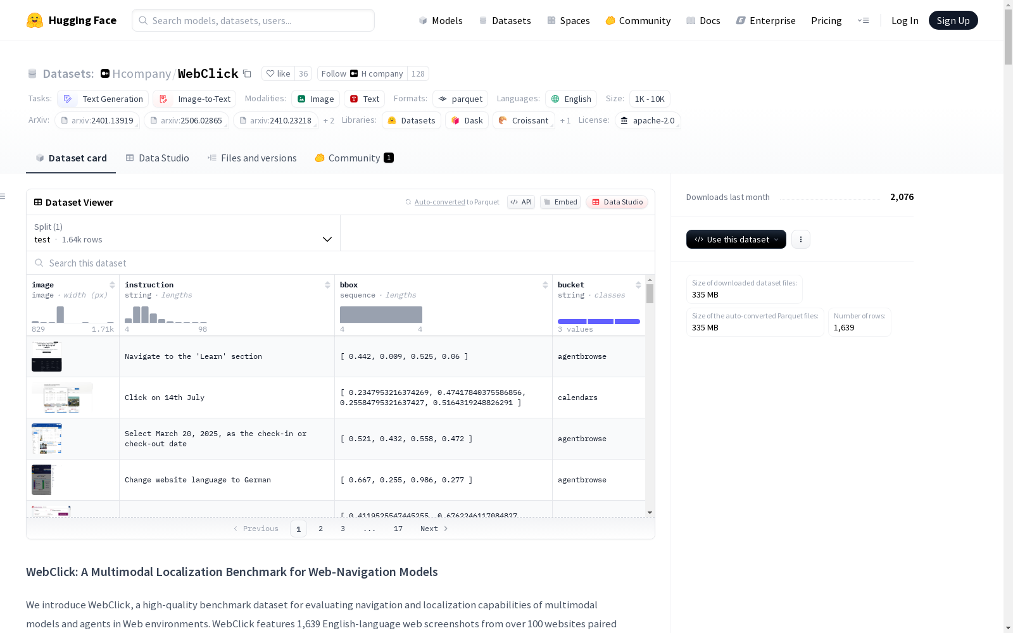Click the Auto-converted link

(440, 202)
